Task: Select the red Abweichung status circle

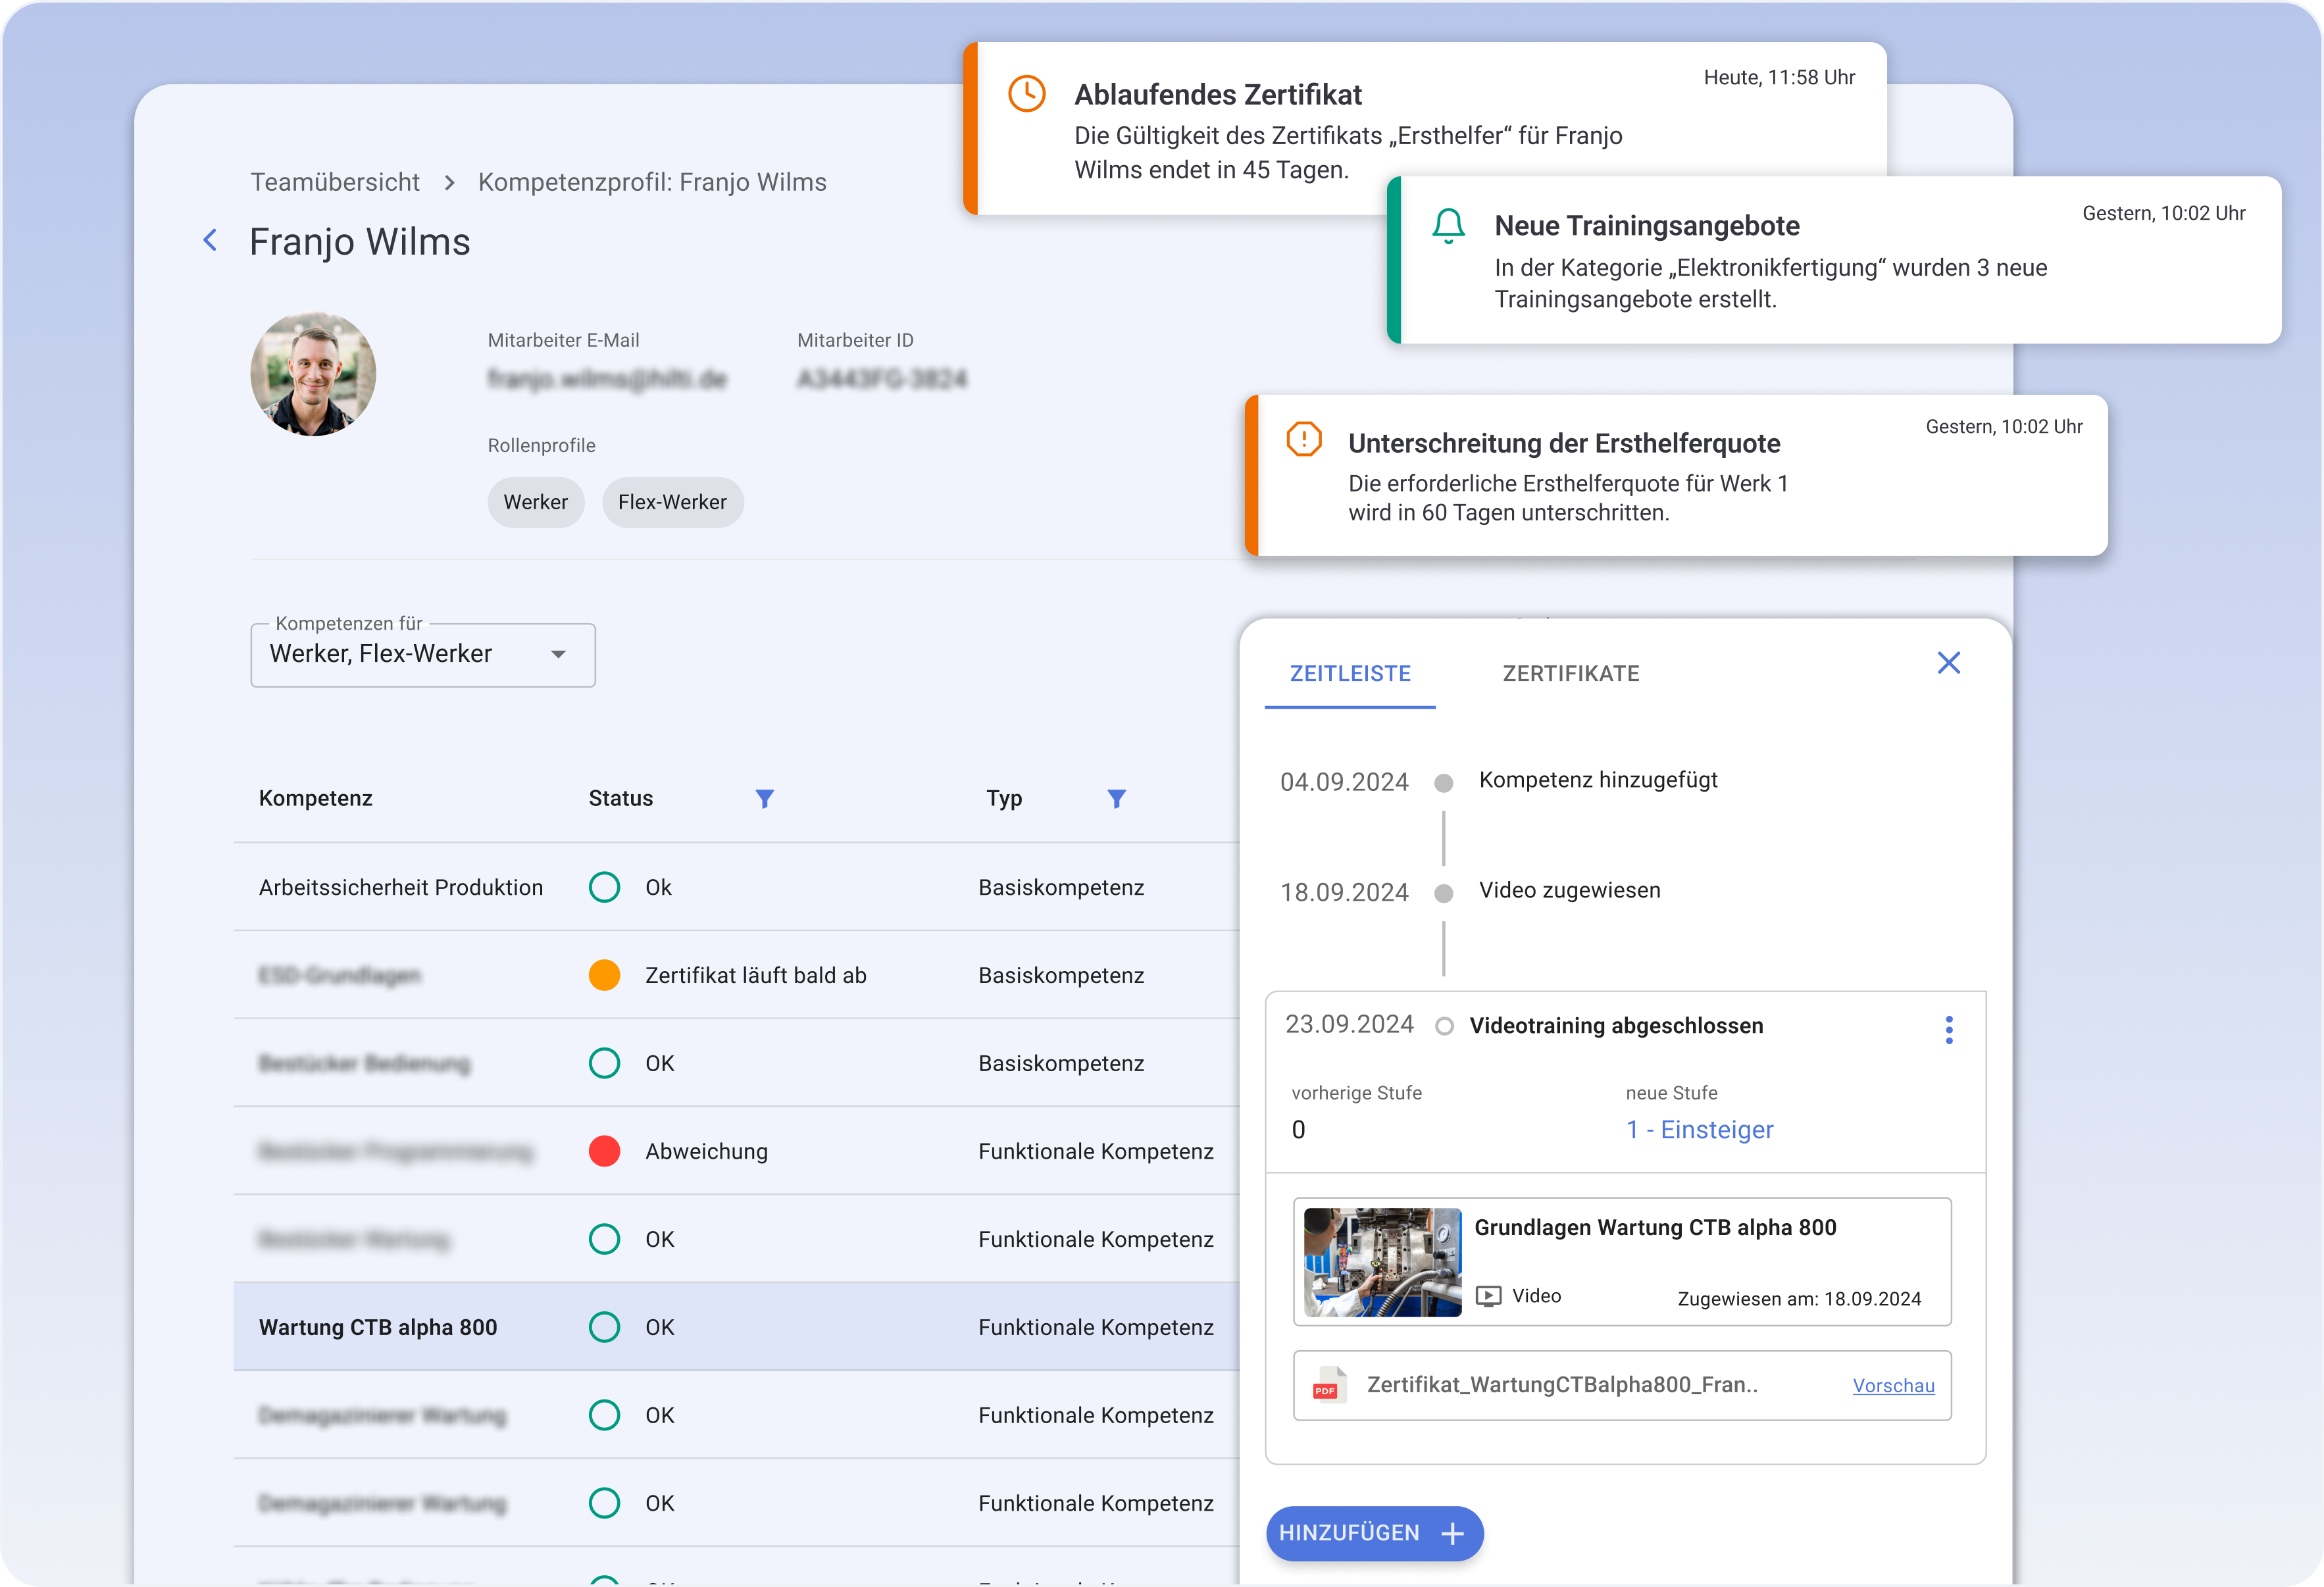Action: pyautogui.click(x=604, y=1151)
